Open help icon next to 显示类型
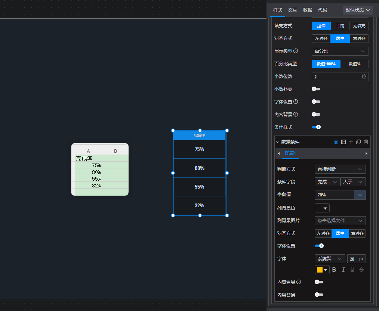This screenshot has width=379, height=311. [x=296, y=51]
